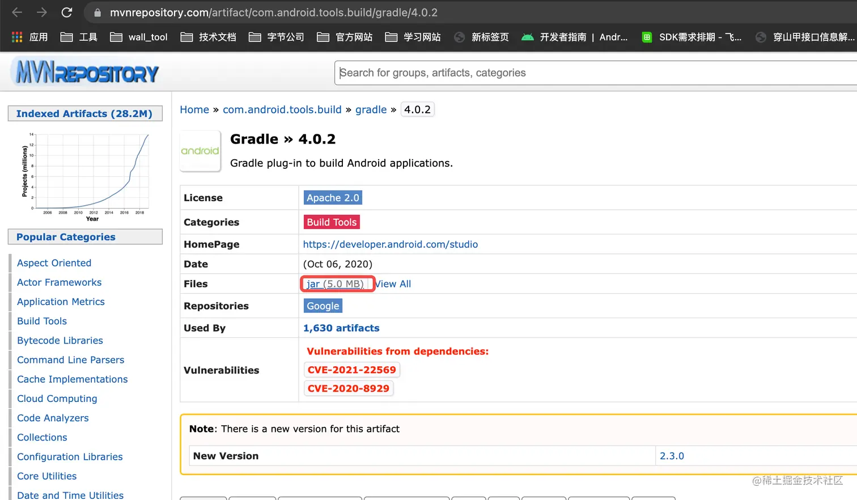Open the Command Line Parsers category
The width and height of the screenshot is (857, 500).
click(x=70, y=360)
